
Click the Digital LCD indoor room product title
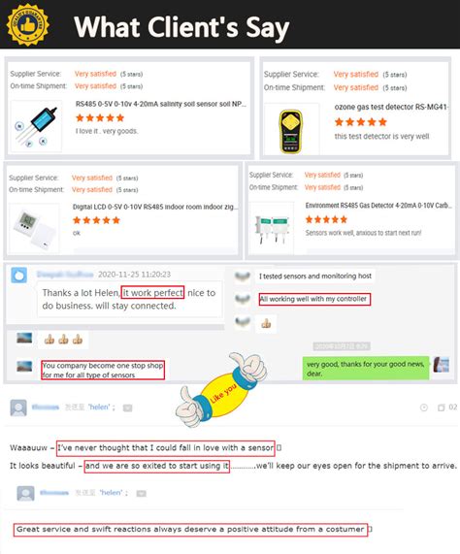tap(155, 207)
